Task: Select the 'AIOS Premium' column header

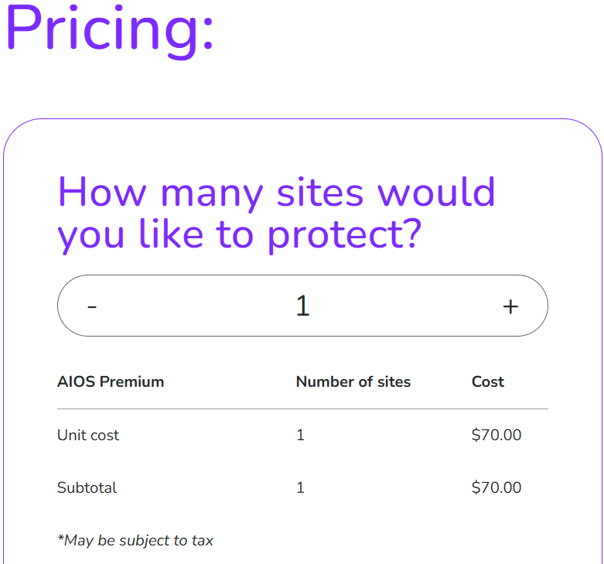Action: [x=111, y=381]
